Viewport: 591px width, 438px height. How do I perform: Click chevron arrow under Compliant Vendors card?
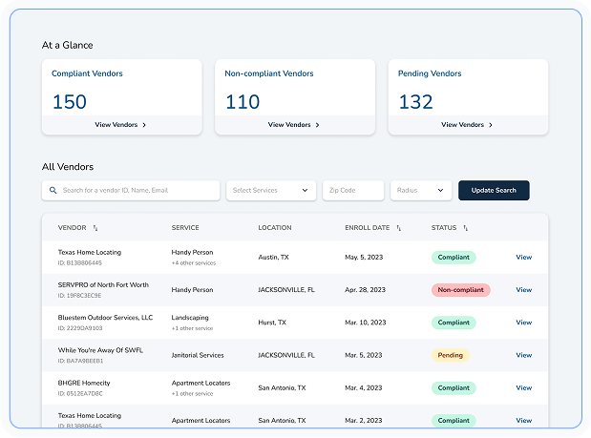(x=144, y=125)
